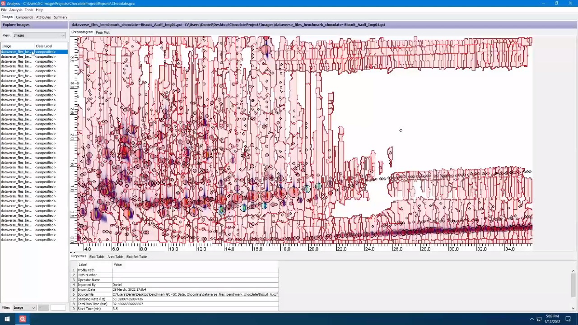Click the GC Image taskbar app icon
The height and width of the screenshot is (325, 578).
22,319
